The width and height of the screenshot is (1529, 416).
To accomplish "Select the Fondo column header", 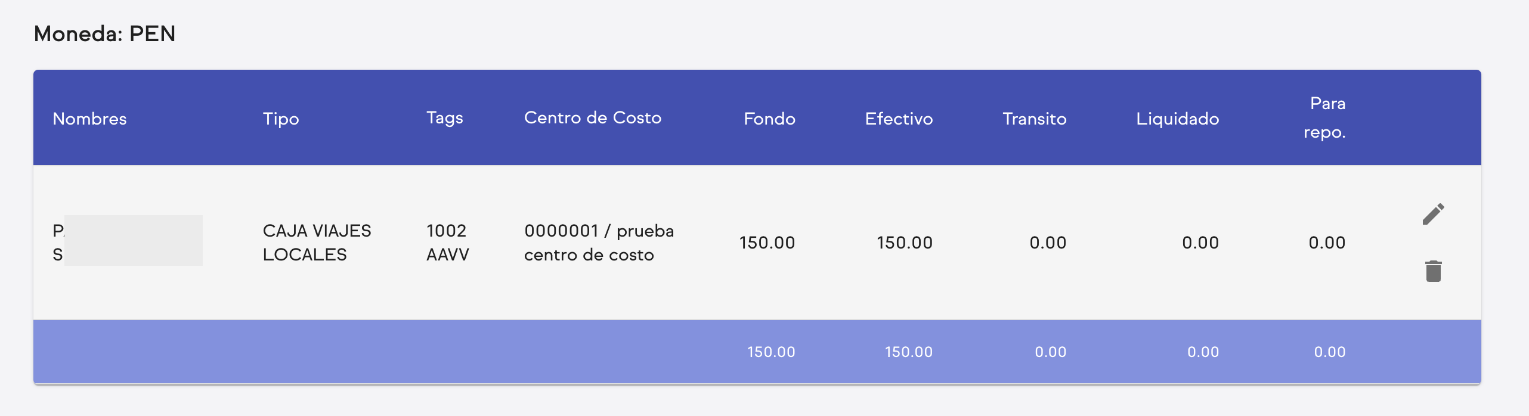I will tap(768, 119).
